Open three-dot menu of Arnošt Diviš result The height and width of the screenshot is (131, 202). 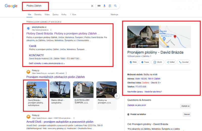point(74,118)
